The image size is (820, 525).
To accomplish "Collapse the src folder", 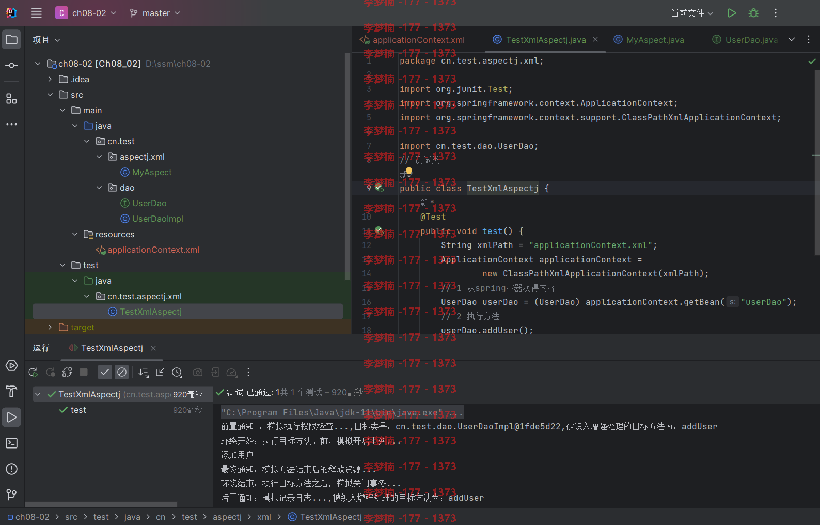I will pos(50,95).
